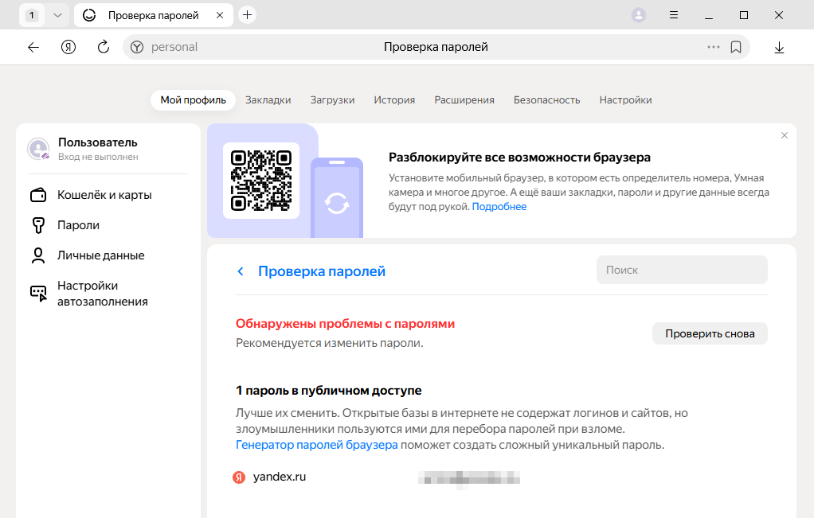Click the Пользователь avatar in sidebar
This screenshot has width=814, height=518.
(x=38, y=149)
